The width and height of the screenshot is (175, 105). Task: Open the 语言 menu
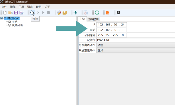click(x=30, y=7)
